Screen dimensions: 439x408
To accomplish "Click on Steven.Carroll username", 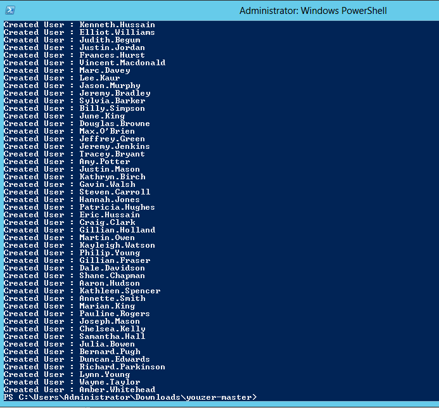I will pyautogui.click(x=115, y=192).
